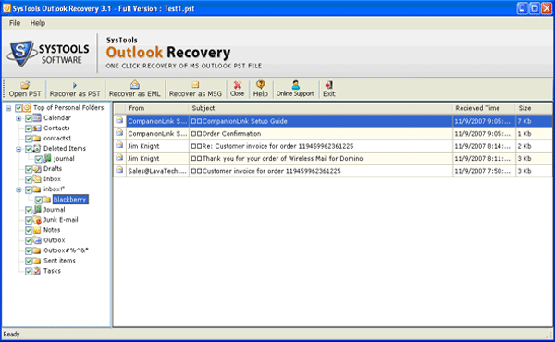
Task: Uncheck the Contacts folder checkbox
Action: [x=29, y=128]
